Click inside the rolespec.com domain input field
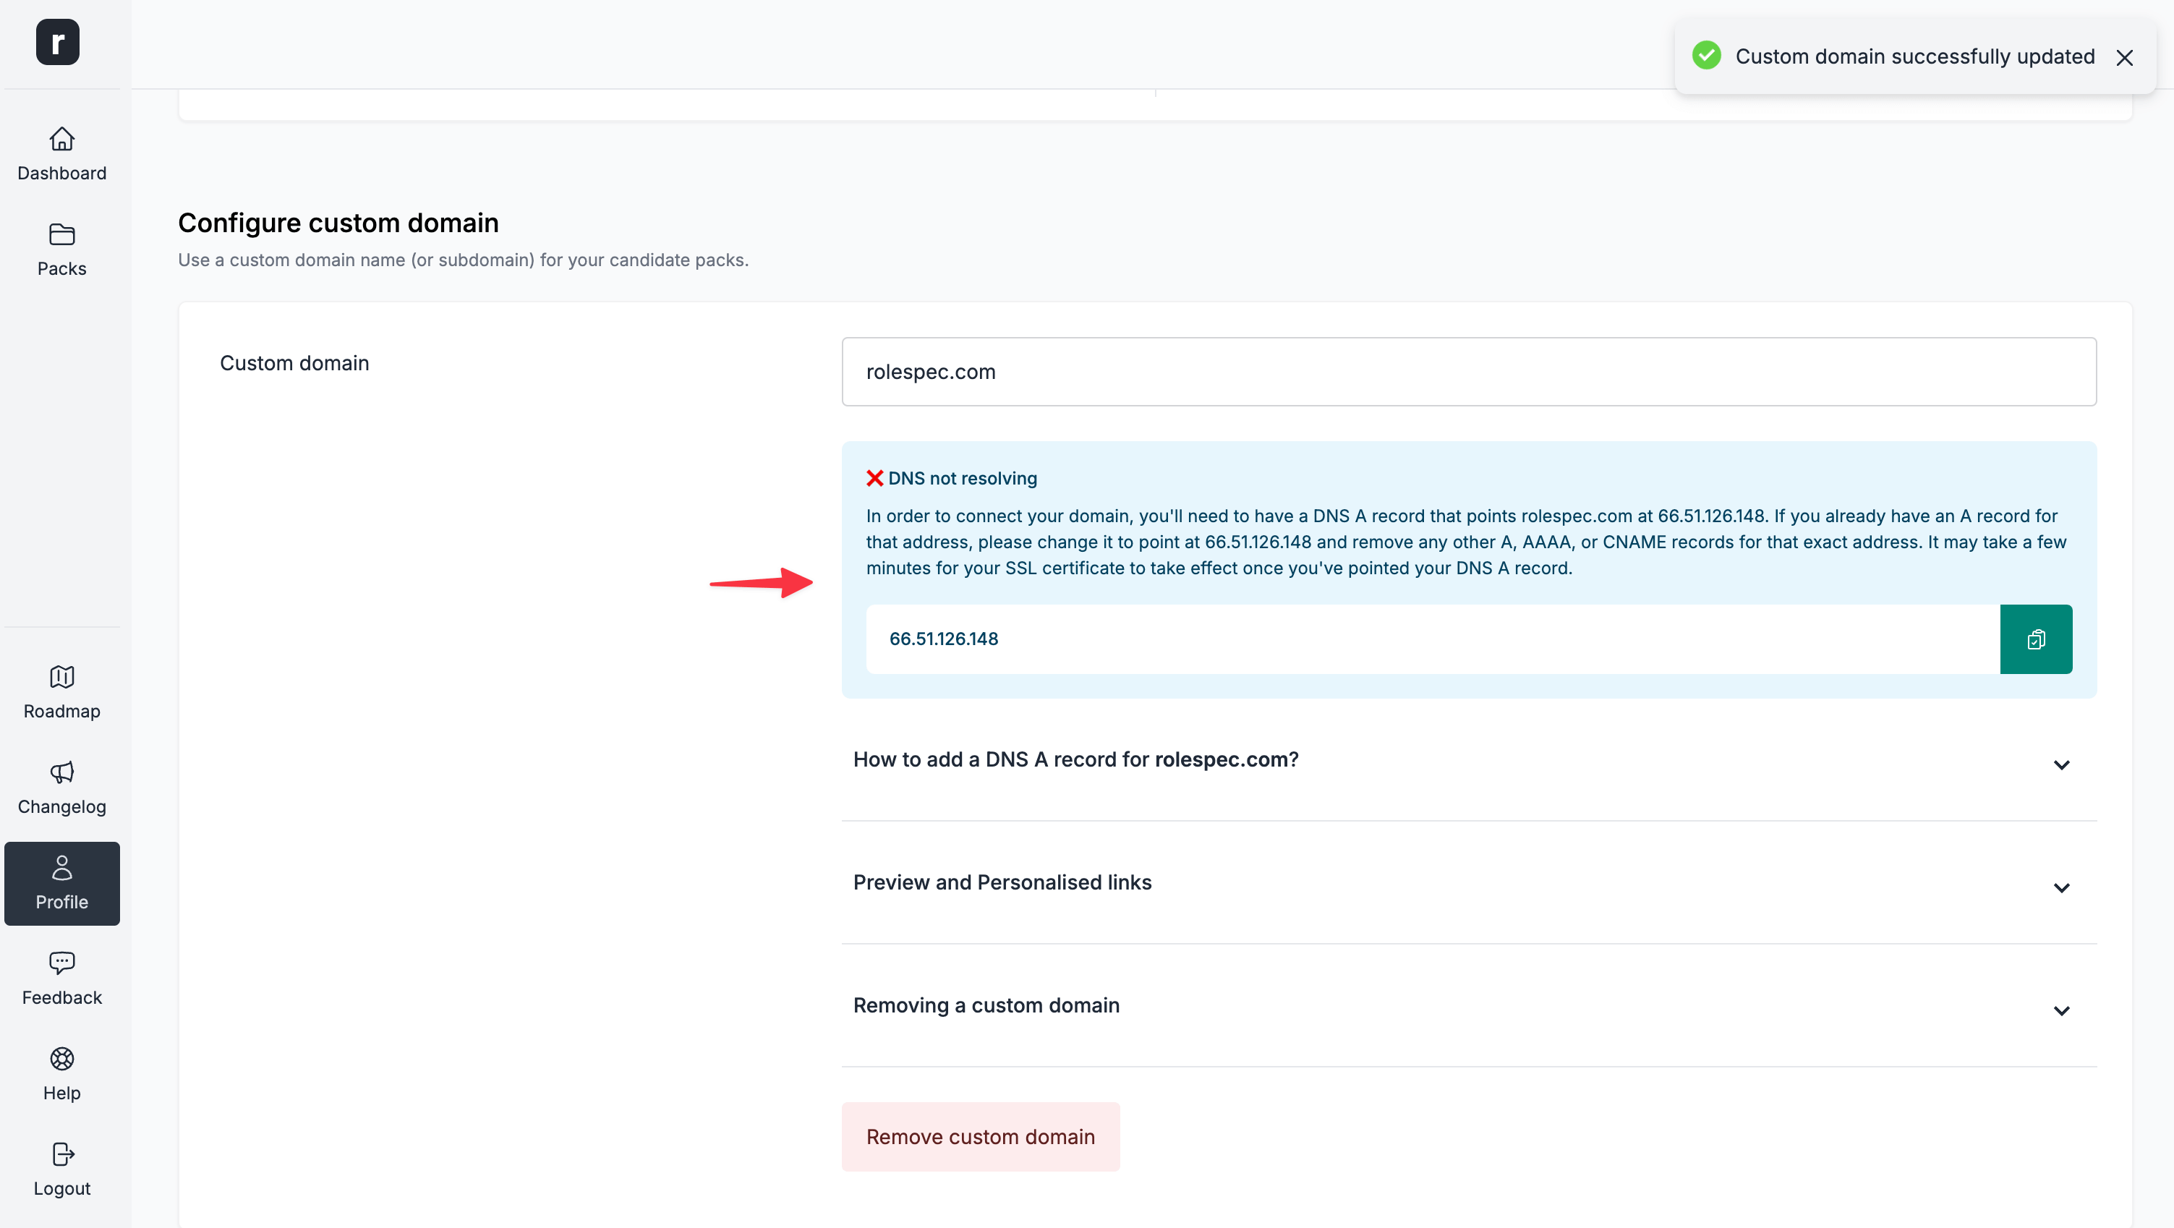 1468,371
